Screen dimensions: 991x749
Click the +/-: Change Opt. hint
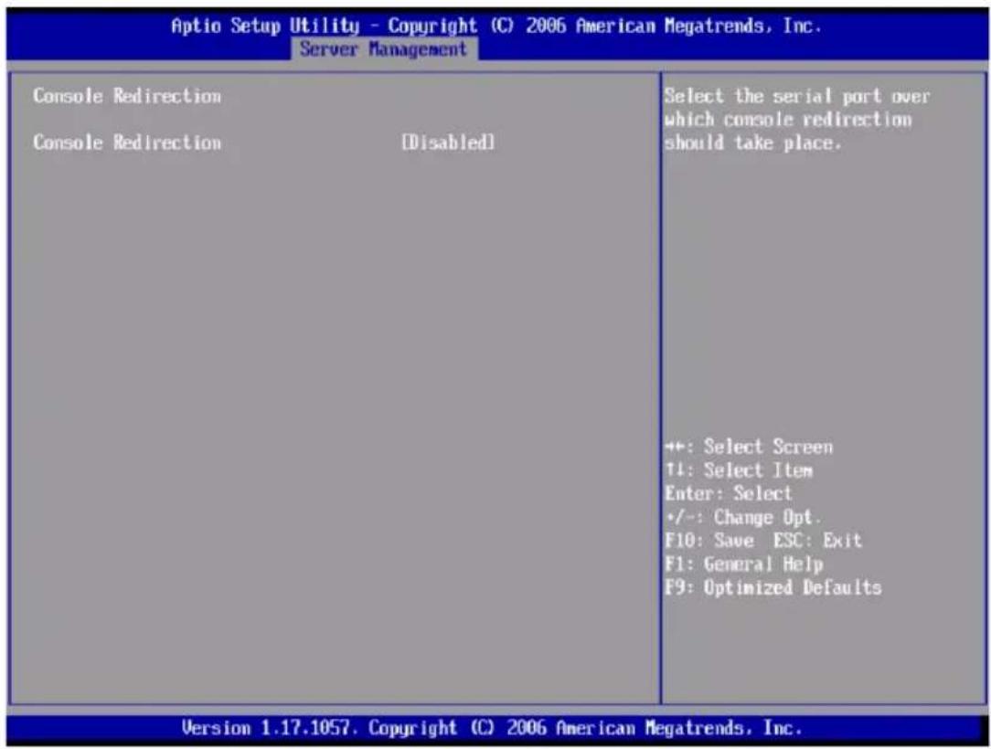743,517
